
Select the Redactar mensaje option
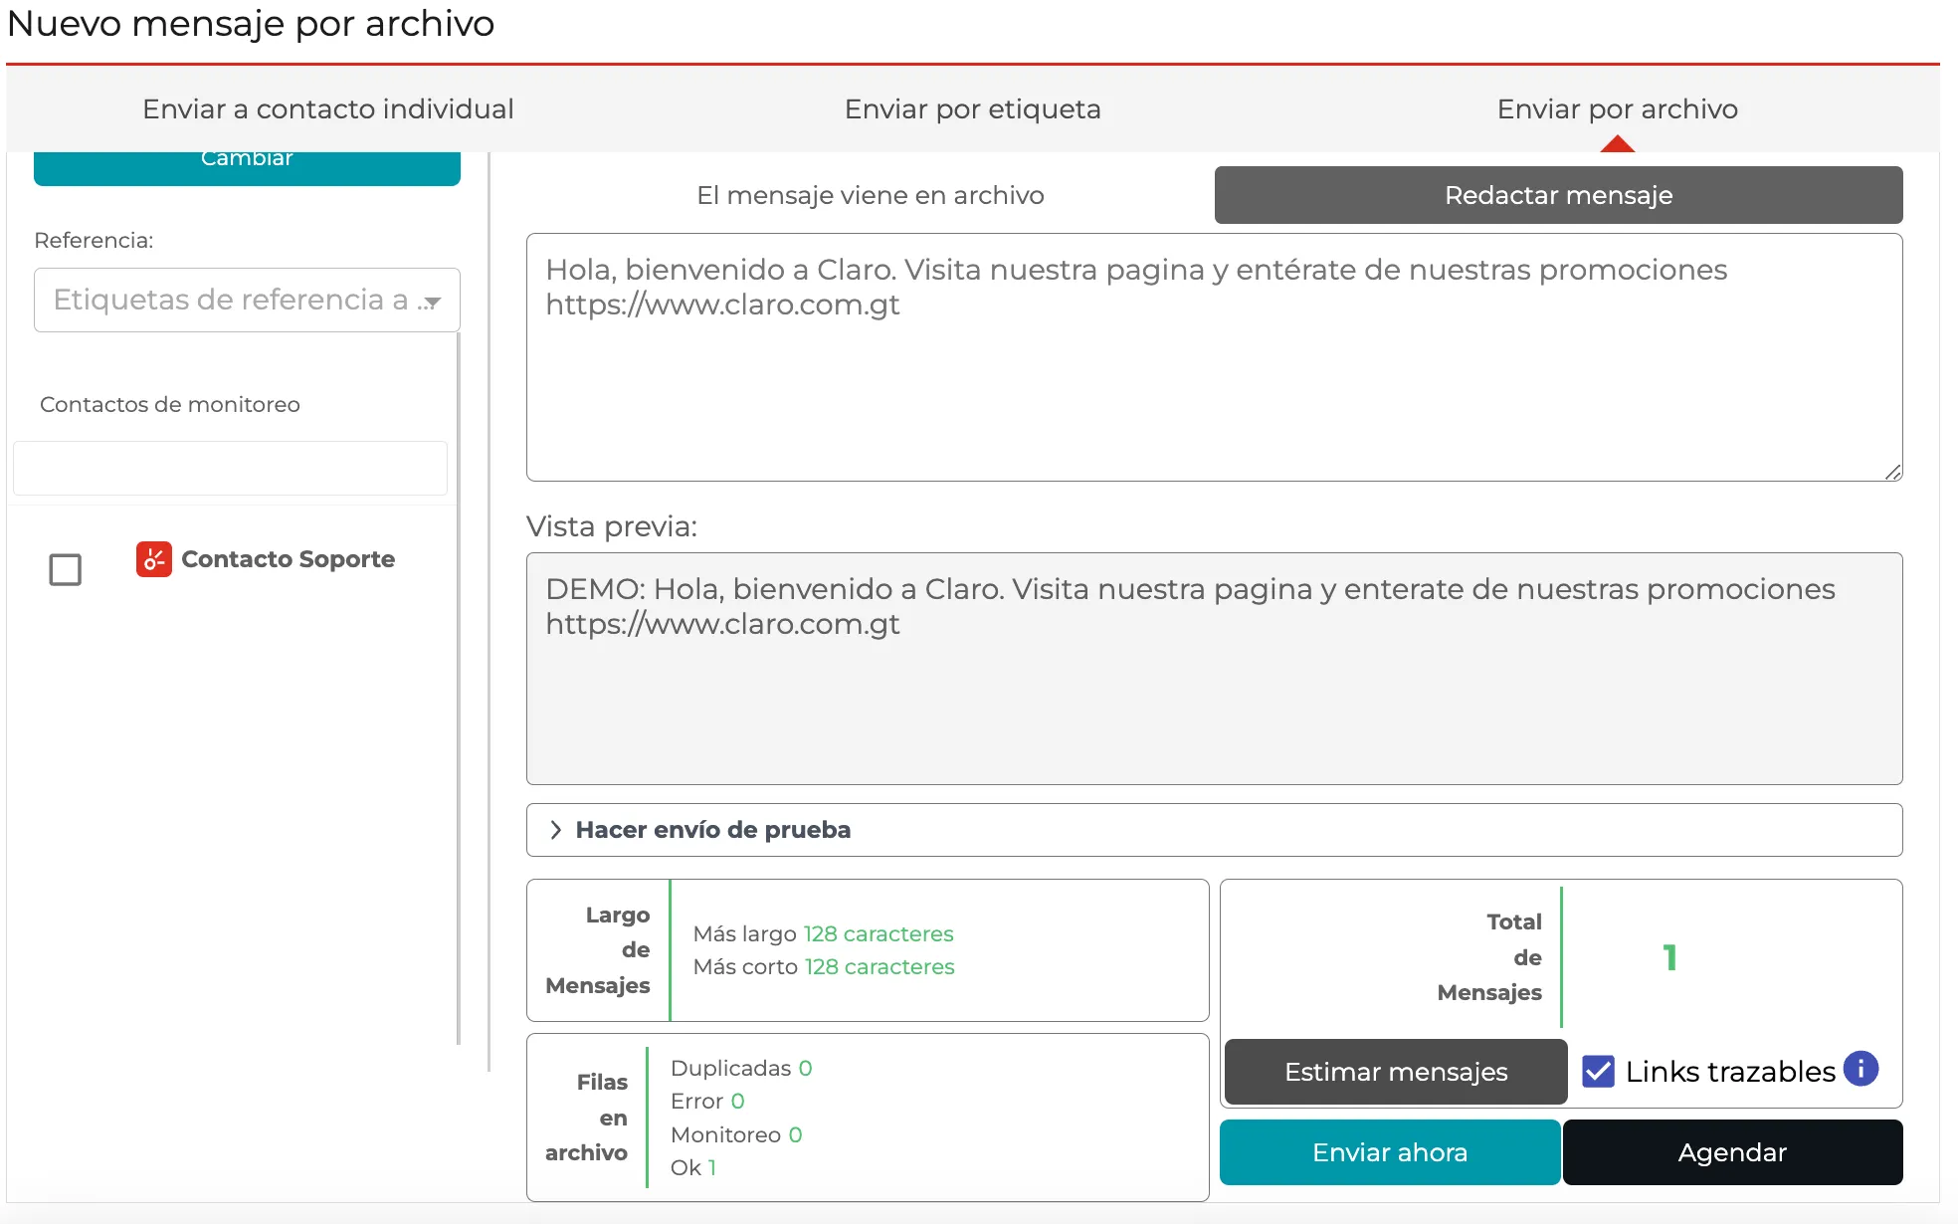pyautogui.click(x=1558, y=195)
